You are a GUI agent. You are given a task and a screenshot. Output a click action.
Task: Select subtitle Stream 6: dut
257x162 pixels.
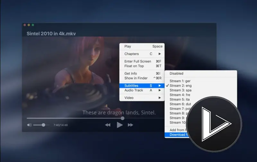tap(180, 104)
